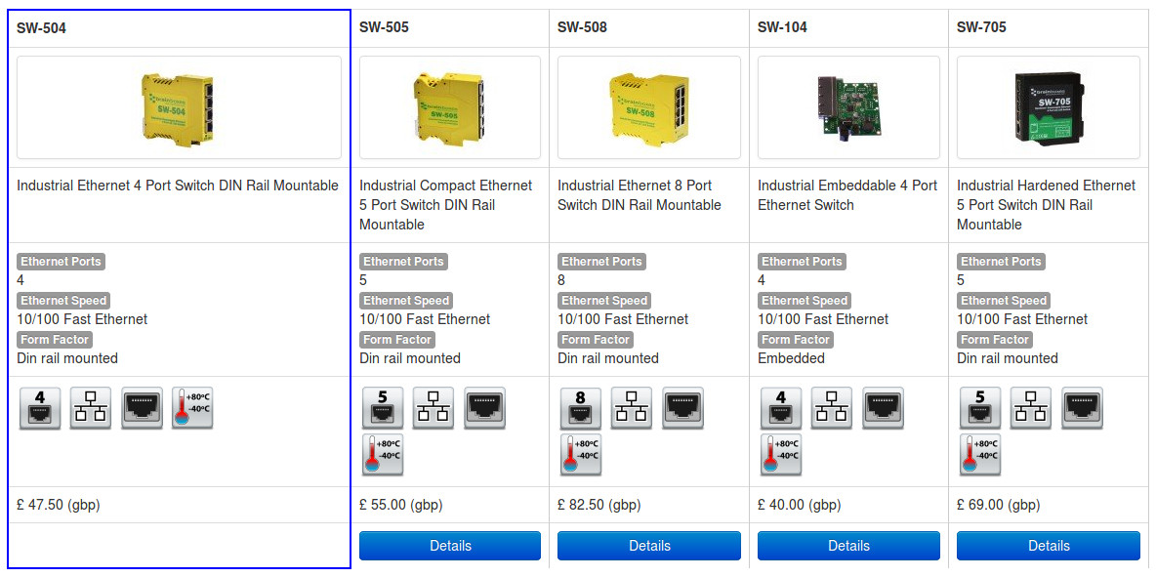Click the SW-505 product title heading
This screenshot has height=577, width=1156.
point(384,27)
